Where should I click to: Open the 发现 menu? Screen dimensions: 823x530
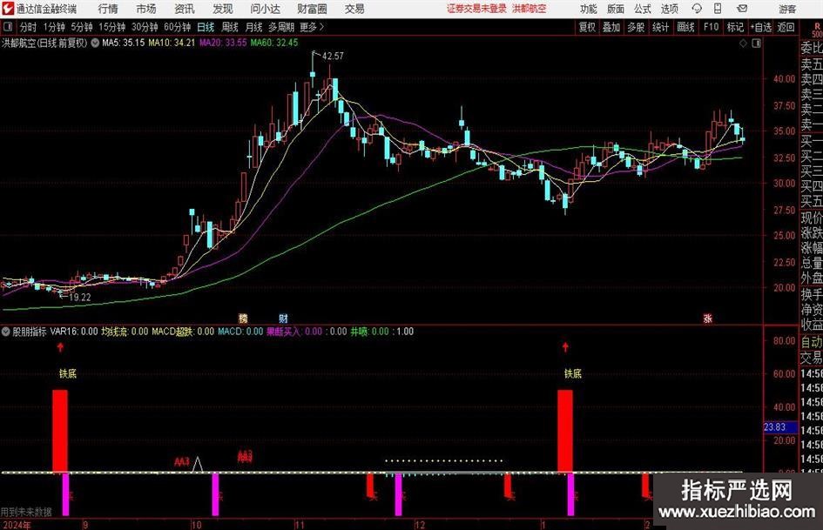(x=223, y=9)
